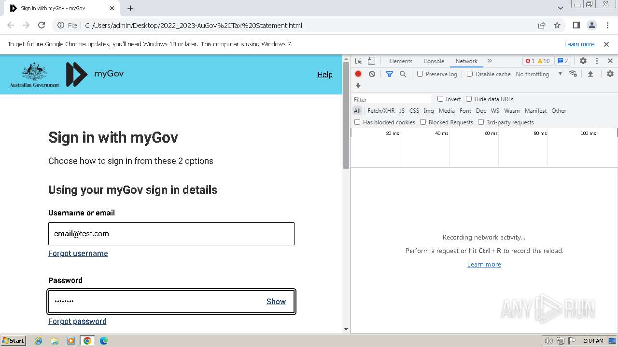
Task: Filter requests by Fetch/XHR
Action: coord(381,110)
